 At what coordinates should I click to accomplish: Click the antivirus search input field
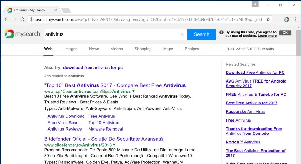112,34
